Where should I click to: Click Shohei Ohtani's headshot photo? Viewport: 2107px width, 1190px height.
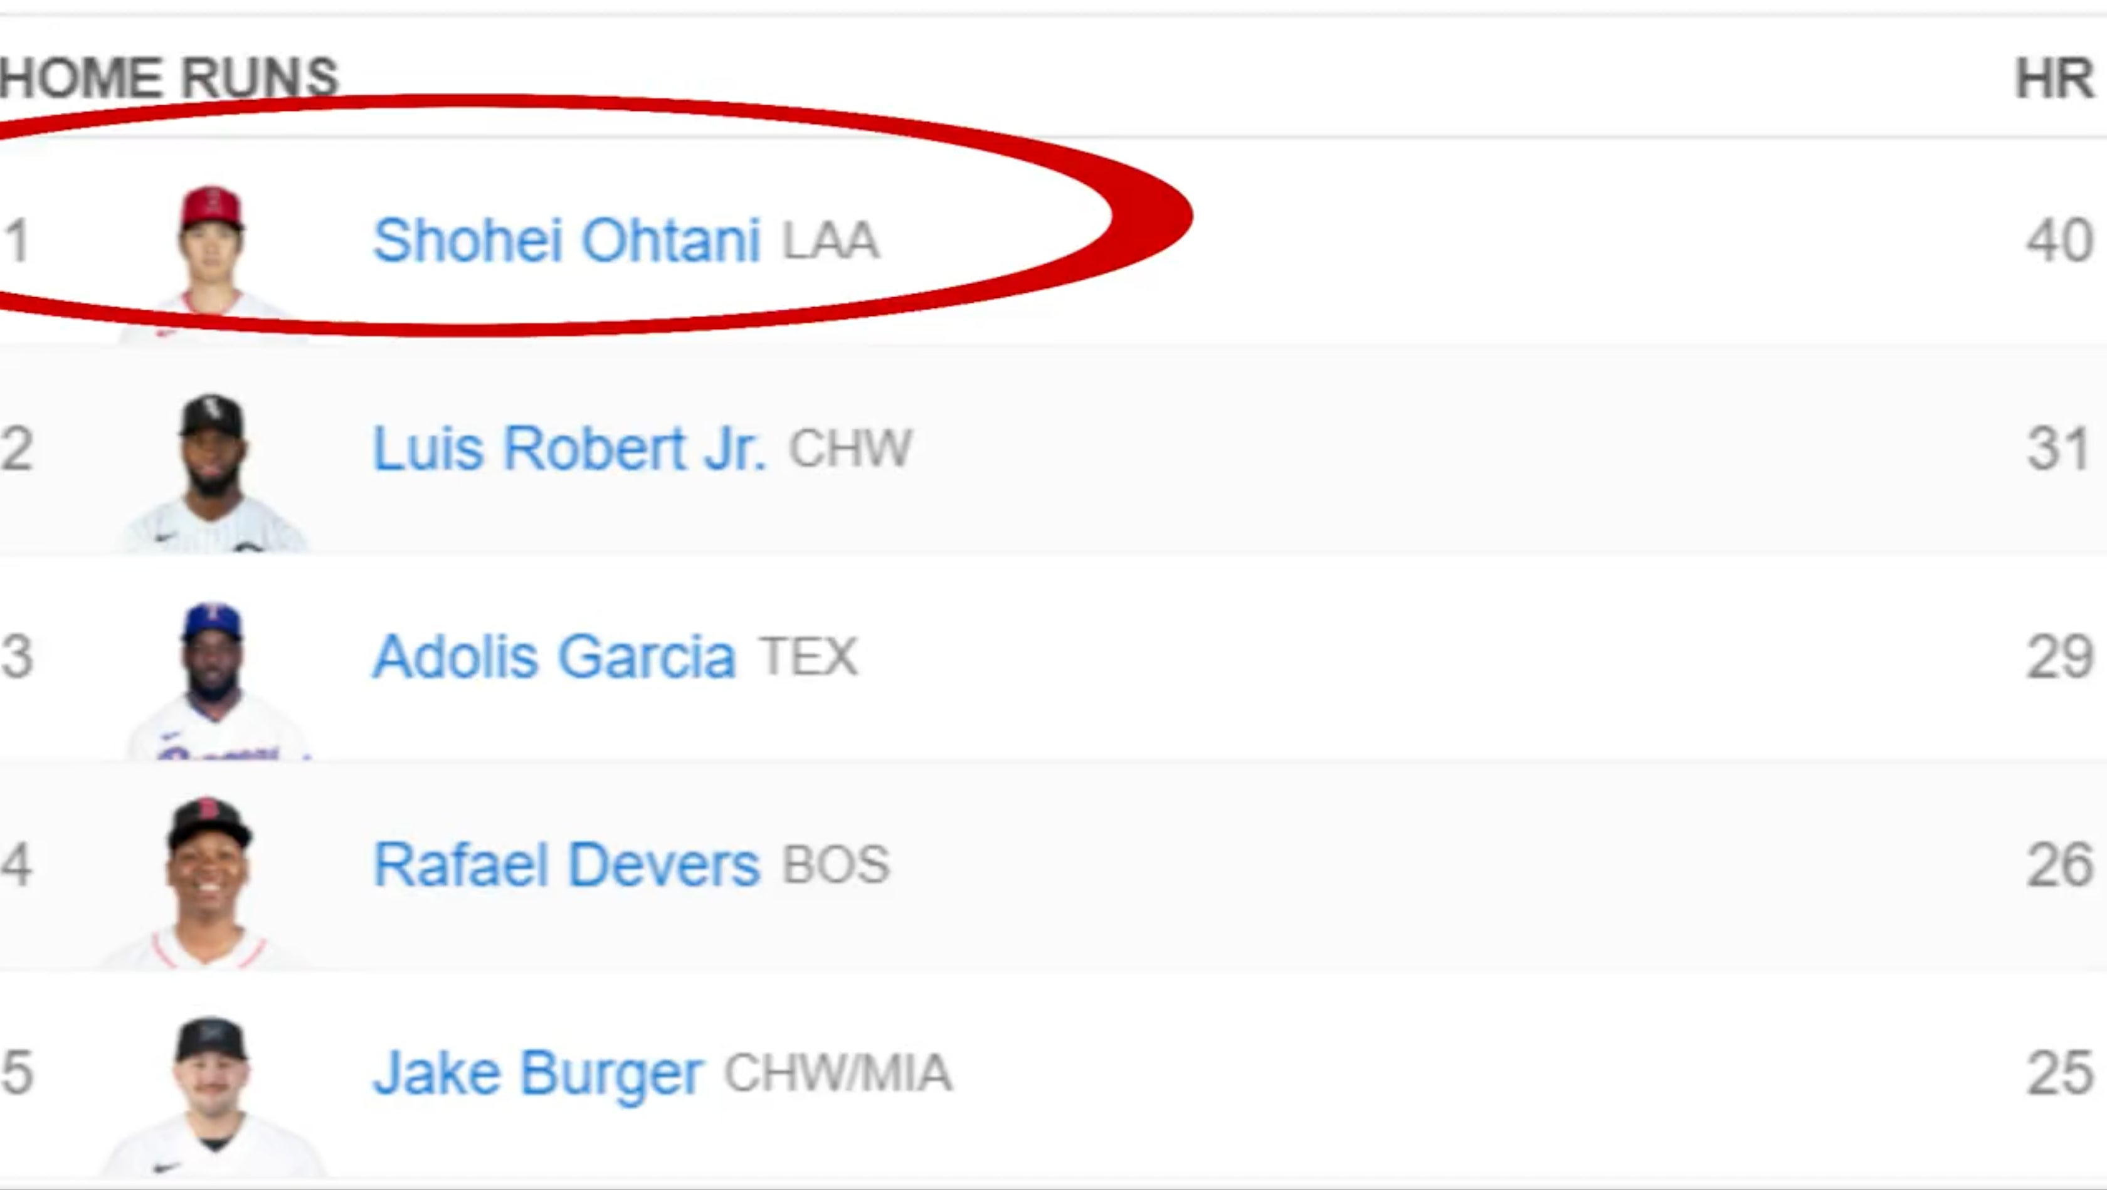point(211,253)
